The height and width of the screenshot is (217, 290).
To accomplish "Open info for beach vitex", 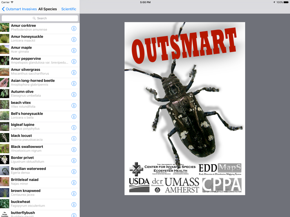I will tap(74, 106).
